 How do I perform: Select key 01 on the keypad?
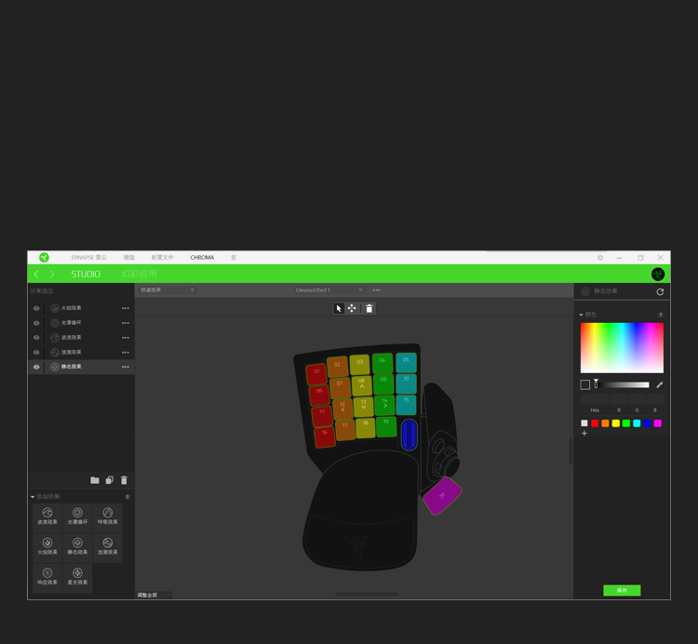click(x=316, y=373)
